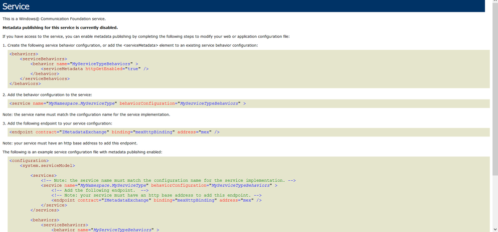
Task: Click bold "Metadata publishing for this service is currently disabled."
Action: pyautogui.click(x=60, y=27)
